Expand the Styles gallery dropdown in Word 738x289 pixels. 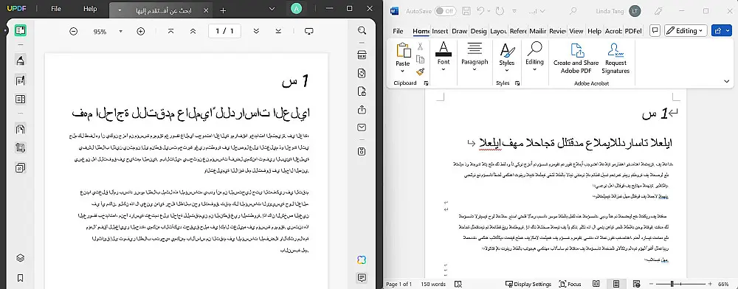coord(507,71)
